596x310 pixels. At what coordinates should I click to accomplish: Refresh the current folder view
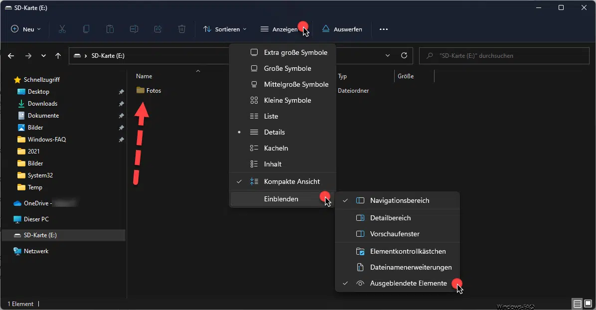tap(404, 55)
